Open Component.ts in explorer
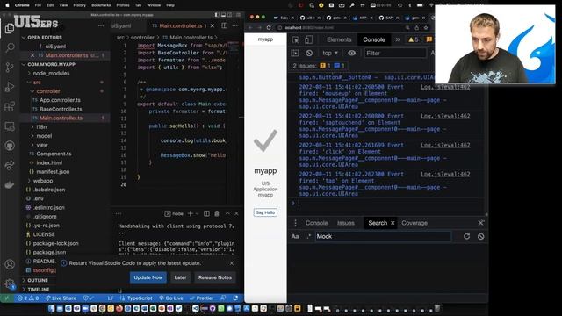562x316 pixels. click(x=54, y=154)
